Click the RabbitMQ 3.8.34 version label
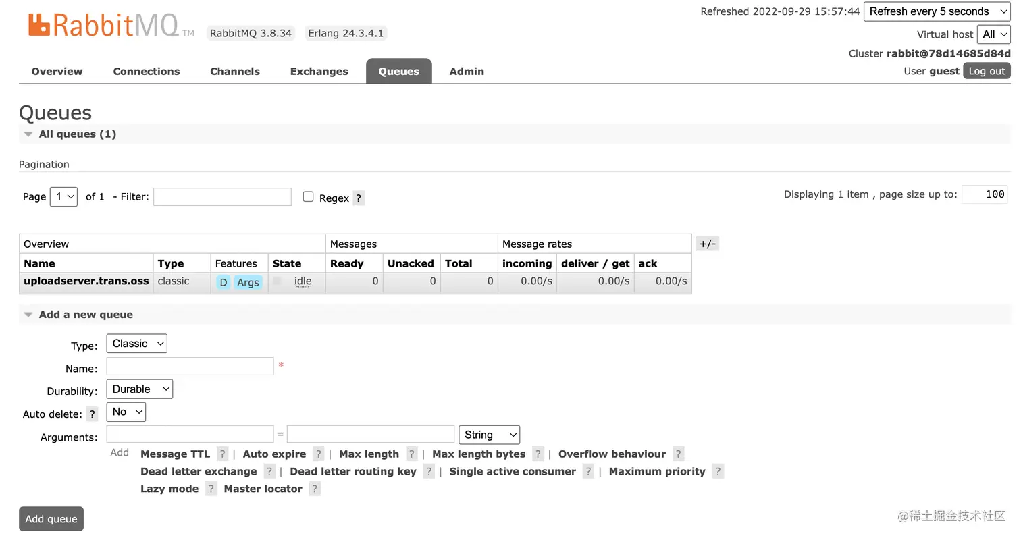 pyautogui.click(x=251, y=33)
